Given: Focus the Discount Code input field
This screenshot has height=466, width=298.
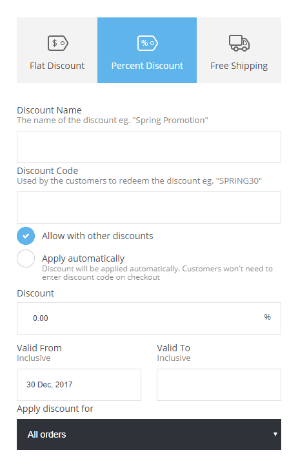Looking at the screenshot, I should click(x=149, y=208).
